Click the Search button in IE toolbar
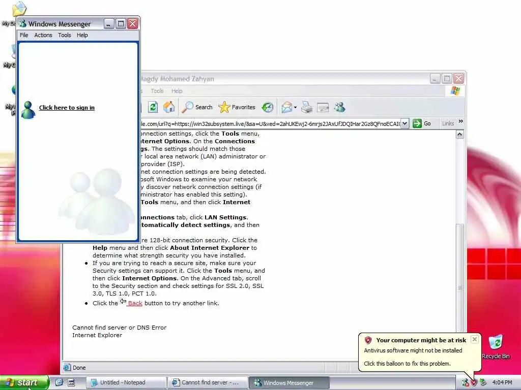This screenshot has width=521, height=390. coord(197,107)
